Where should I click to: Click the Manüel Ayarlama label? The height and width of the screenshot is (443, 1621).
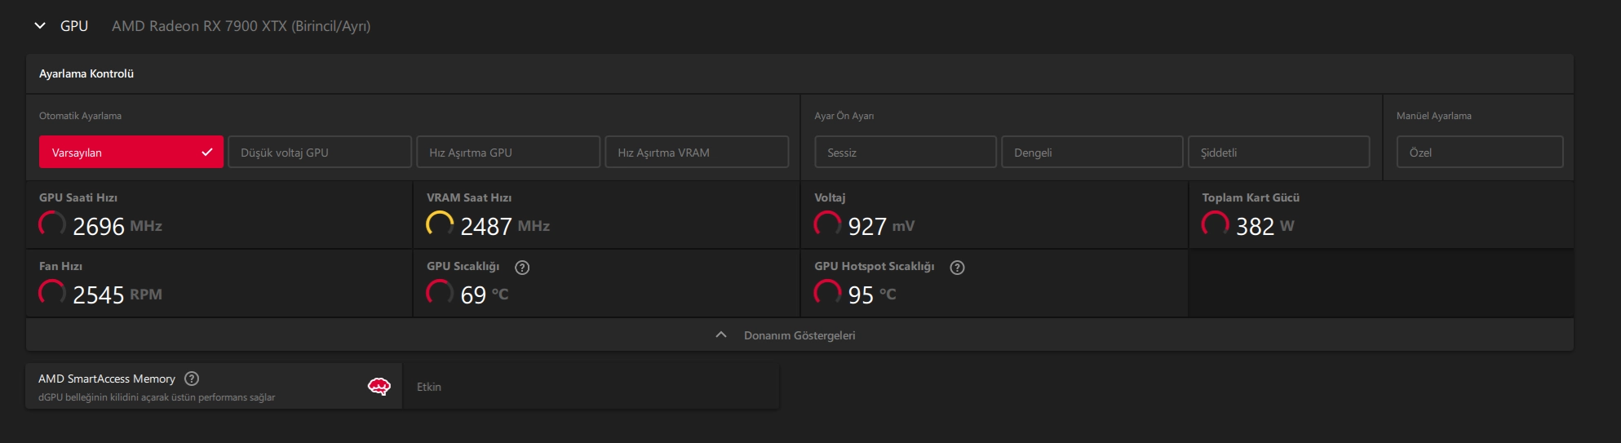(x=1434, y=116)
